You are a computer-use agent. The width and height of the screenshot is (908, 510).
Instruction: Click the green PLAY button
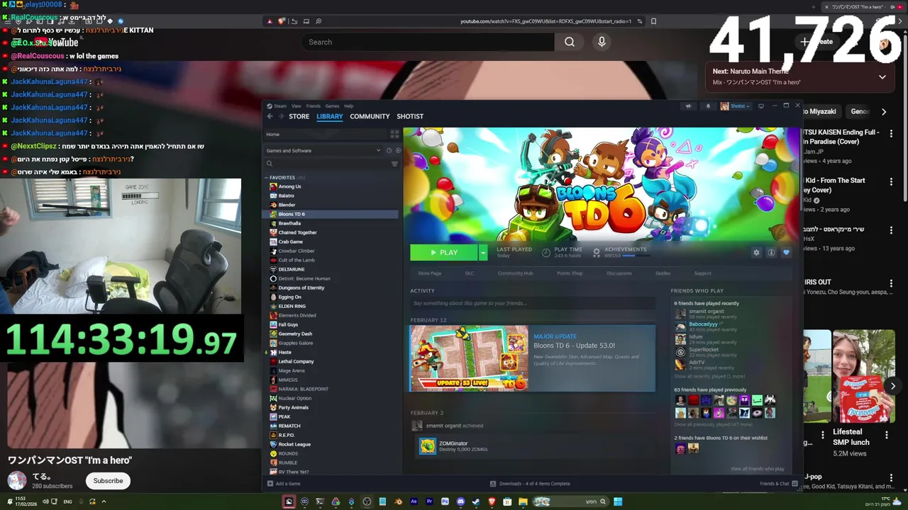pos(444,253)
